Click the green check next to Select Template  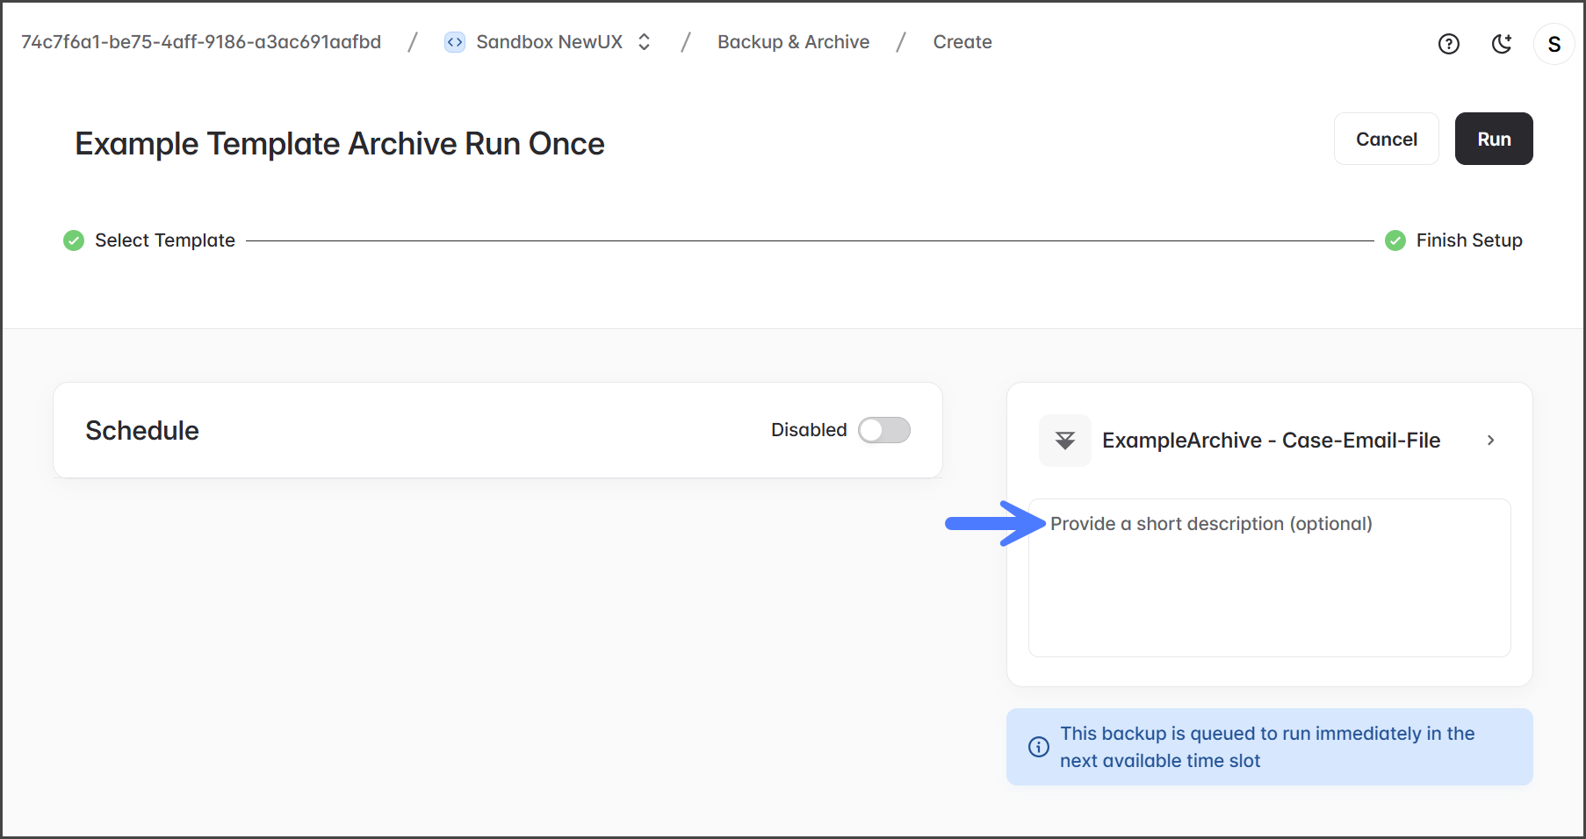[74, 240]
